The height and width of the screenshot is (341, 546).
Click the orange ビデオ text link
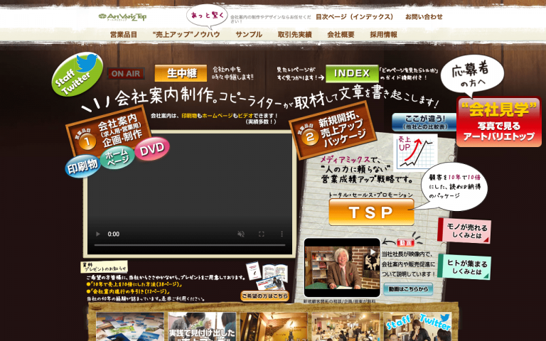click(x=245, y=116)
